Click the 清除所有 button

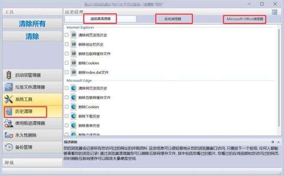tap(32, 24)
